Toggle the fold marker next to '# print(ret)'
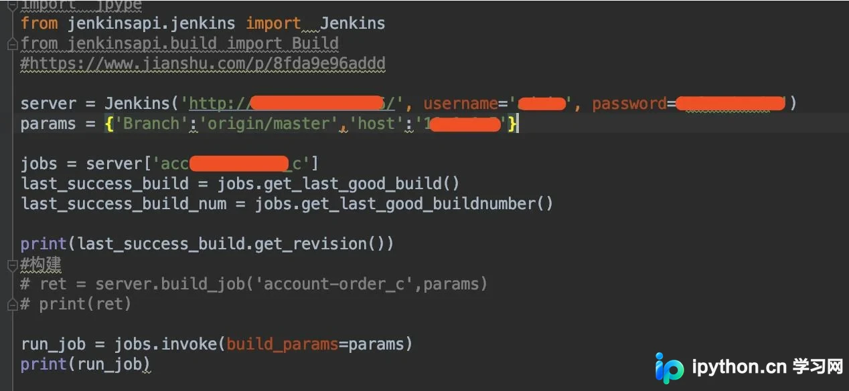 tap(12, 305)
